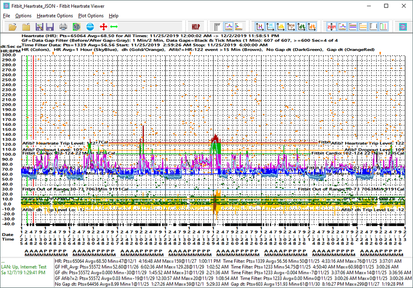
Task: Click the 300.0 y-axis value
Action: point(9,55)
